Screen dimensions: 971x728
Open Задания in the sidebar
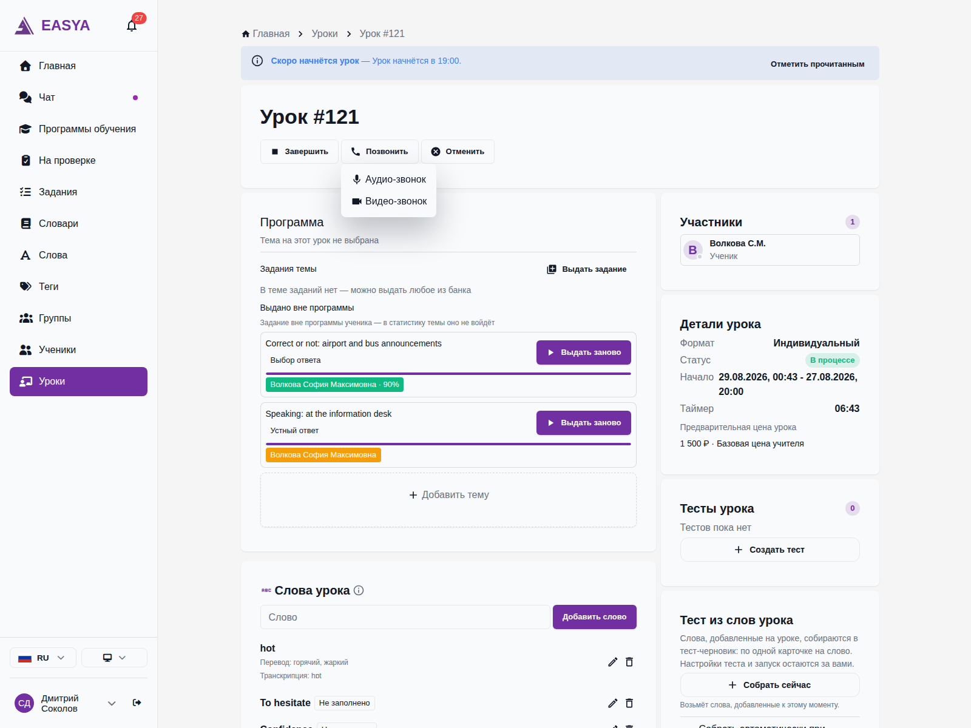(x=78, y=192)
